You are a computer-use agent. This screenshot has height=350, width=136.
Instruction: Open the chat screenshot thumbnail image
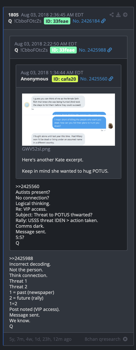pyautogui.click(x=69, y=119)
